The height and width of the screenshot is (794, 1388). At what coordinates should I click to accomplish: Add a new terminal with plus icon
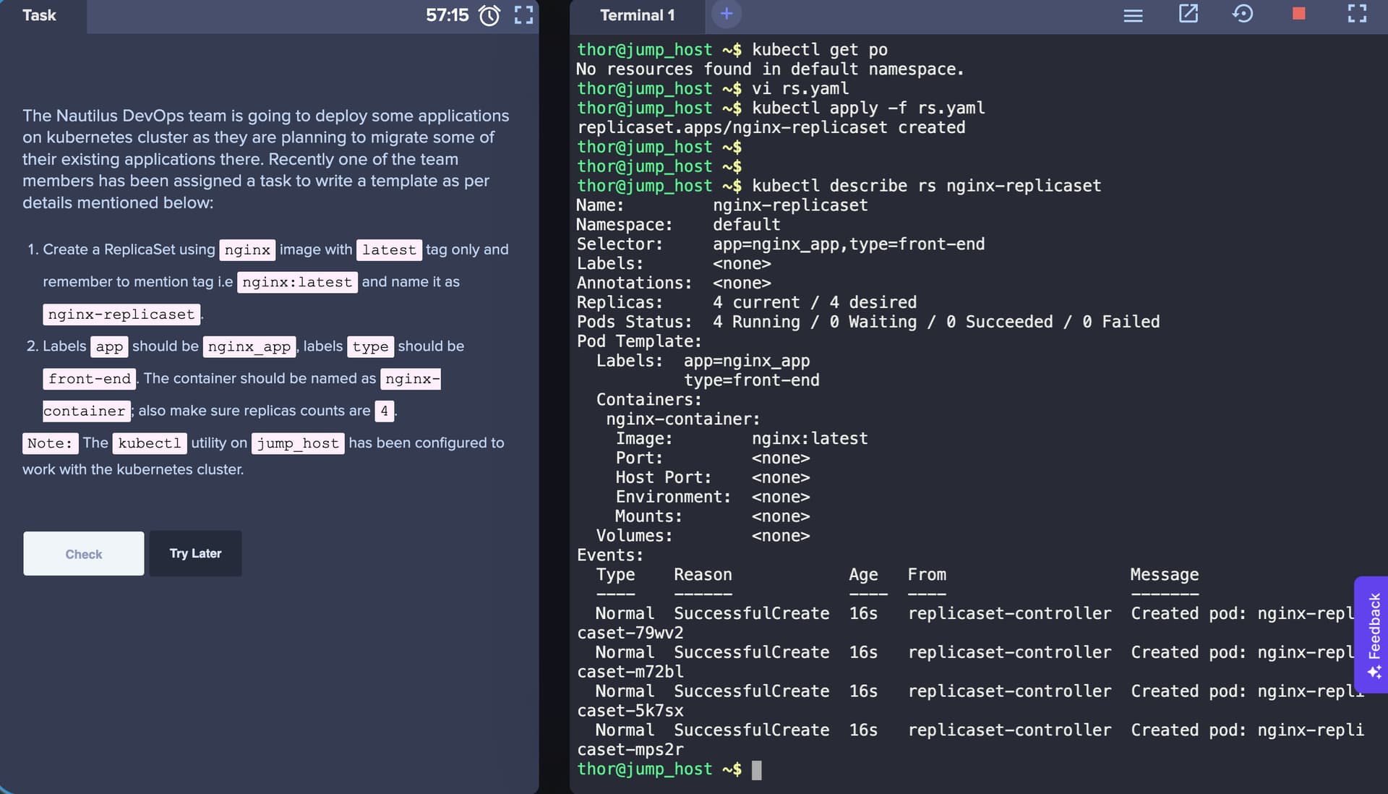click(x=727, y=14)
